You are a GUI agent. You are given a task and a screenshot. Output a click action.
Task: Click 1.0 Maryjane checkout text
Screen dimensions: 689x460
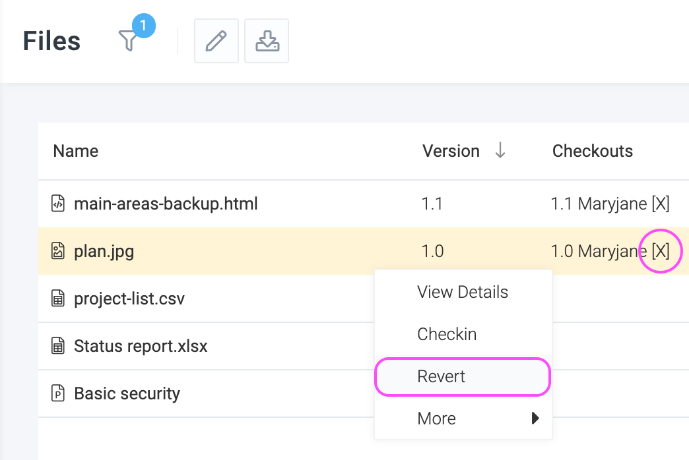[599, 251]
